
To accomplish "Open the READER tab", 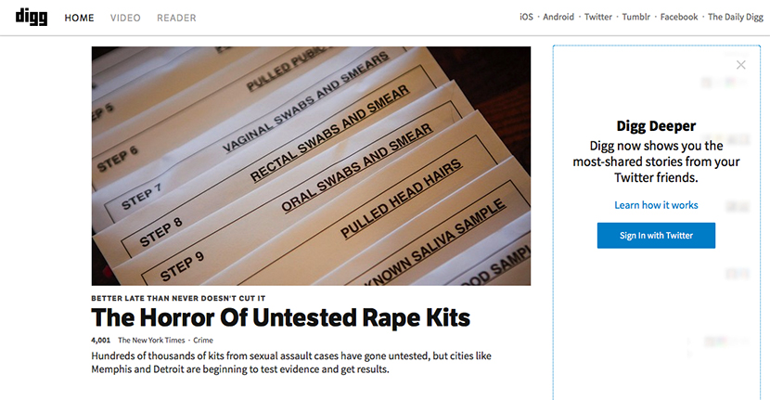I will click(176, 18).
